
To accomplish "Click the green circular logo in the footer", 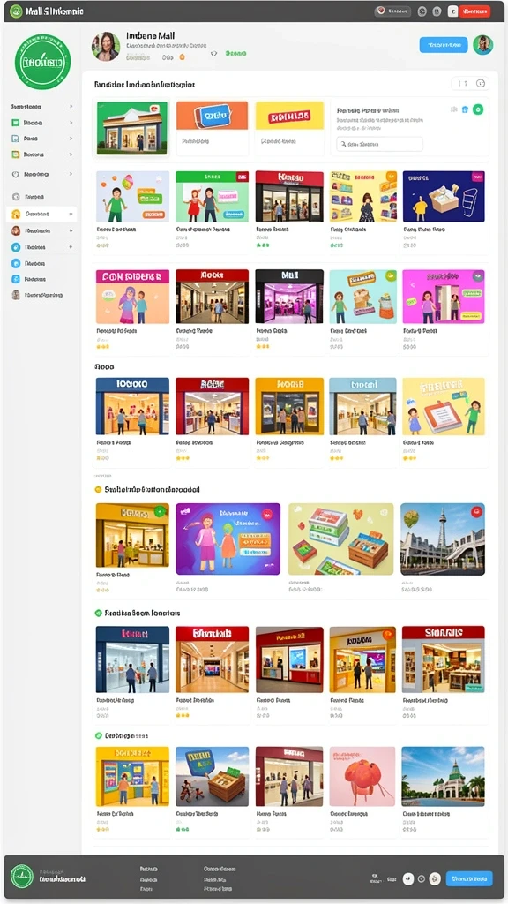I will pyautogui.click(x=22, y=876).
